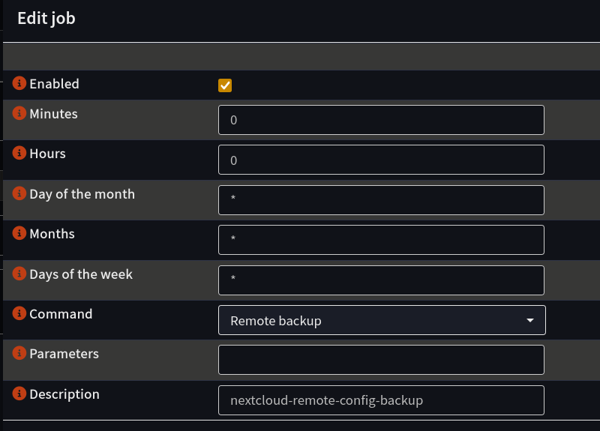Click the info icon beside Enabled

coord(19,83)
